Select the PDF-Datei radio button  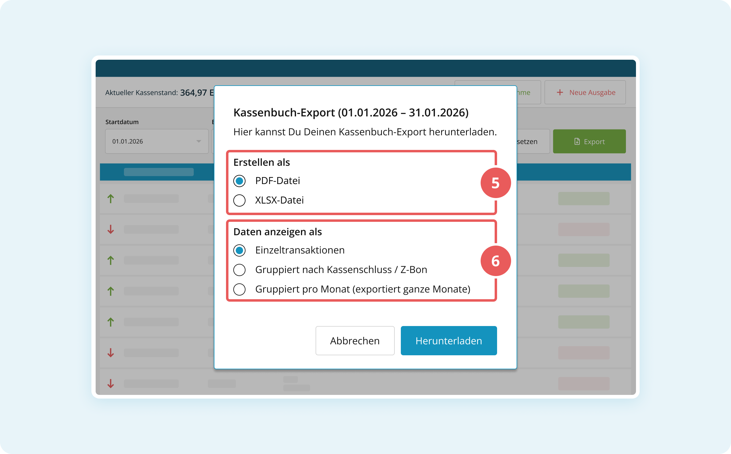click(239, 181)
